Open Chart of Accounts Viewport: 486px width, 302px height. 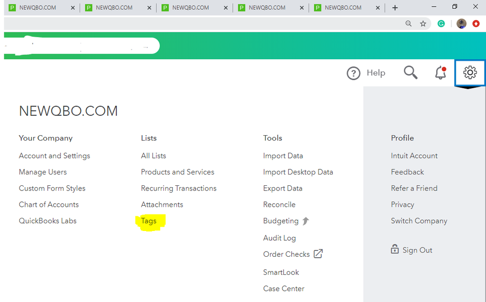pos(49,205)
